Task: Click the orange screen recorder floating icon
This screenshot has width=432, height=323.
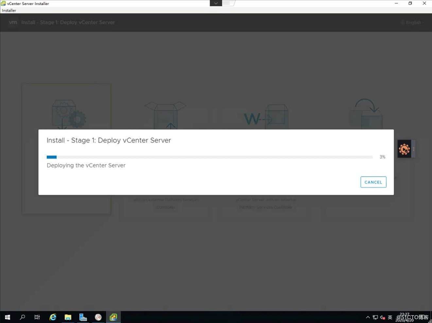Action: point(404,149)
